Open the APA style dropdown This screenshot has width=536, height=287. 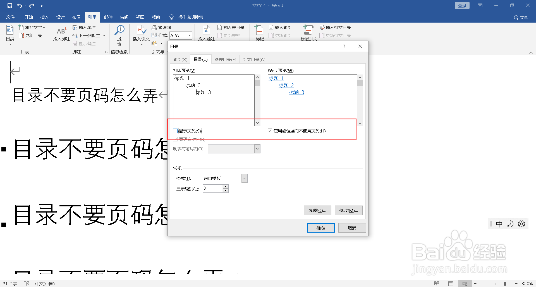point(190,35)
